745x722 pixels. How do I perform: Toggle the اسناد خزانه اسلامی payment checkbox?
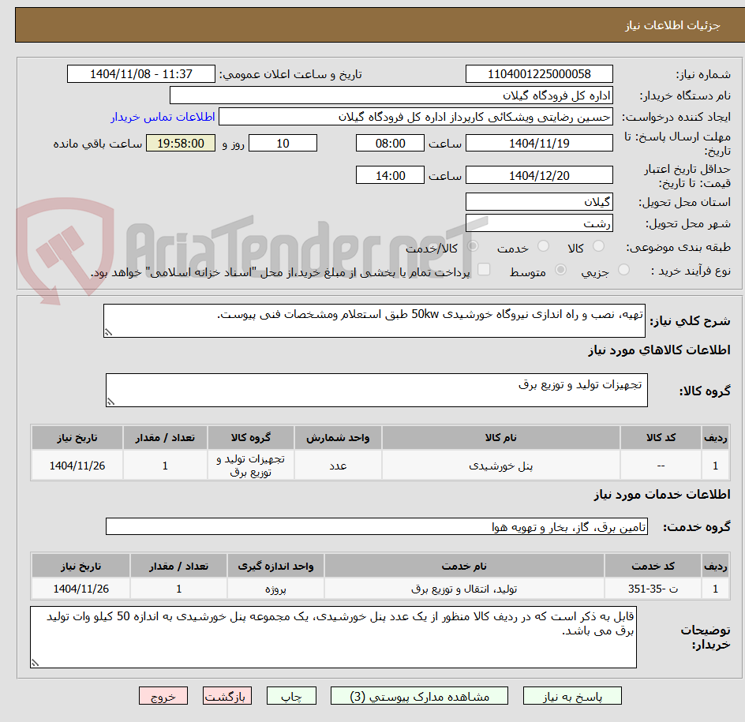484,269
